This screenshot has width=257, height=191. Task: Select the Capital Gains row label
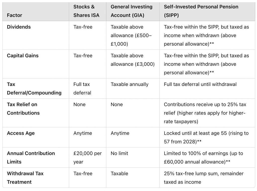click(x=23, y=56)
